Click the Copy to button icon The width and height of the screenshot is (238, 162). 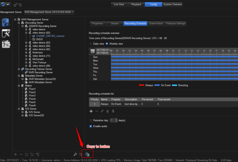[x=87, y=154]
